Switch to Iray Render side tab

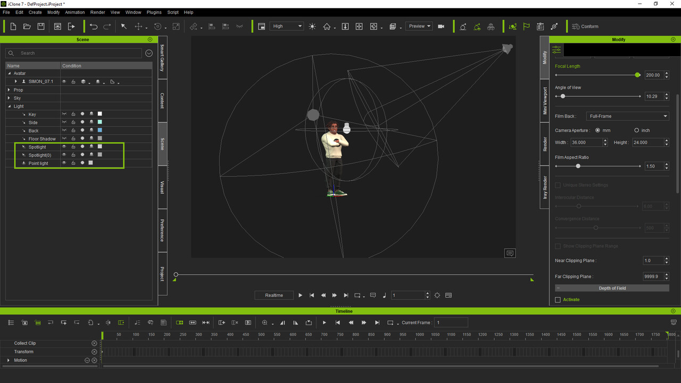(x=544, y=187)
